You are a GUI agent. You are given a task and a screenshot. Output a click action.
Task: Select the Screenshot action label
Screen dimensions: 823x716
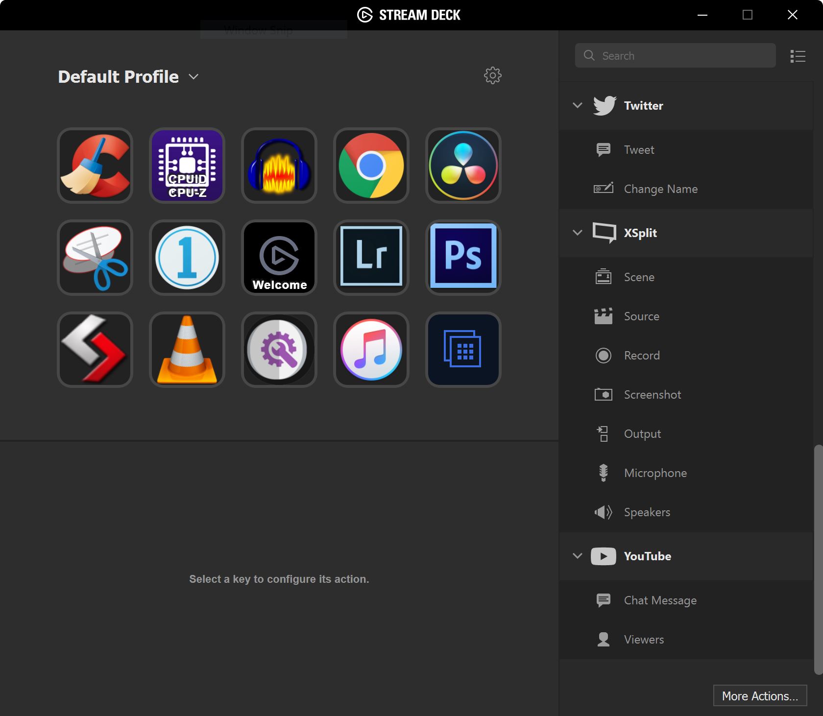pyautogui.click(x=653, y=395)
